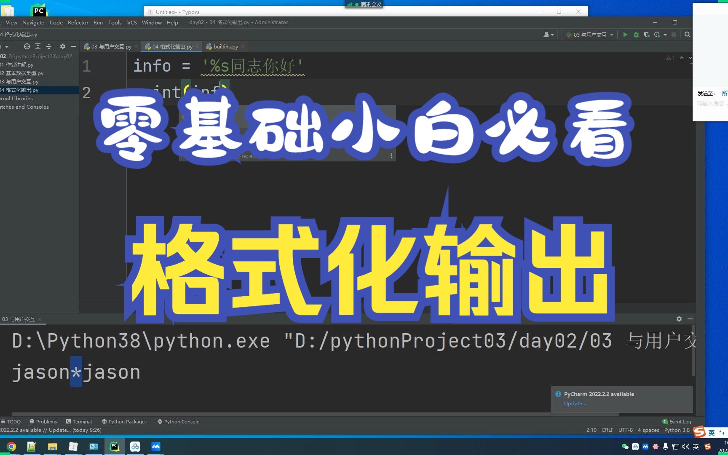Open the Python Console tool window
The image size is (728, 455).
coord(178,421)
